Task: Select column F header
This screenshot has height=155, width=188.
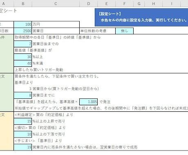Action: pos(124,4)
